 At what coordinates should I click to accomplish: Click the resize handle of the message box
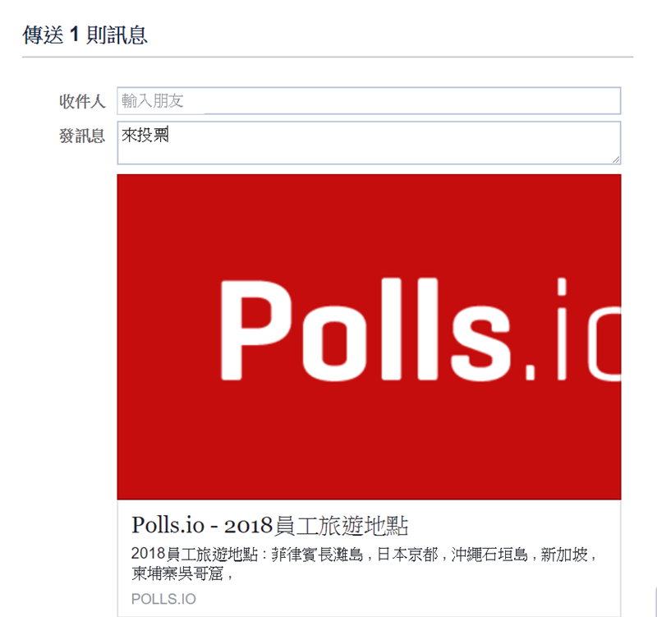click(x=615, y=159)
